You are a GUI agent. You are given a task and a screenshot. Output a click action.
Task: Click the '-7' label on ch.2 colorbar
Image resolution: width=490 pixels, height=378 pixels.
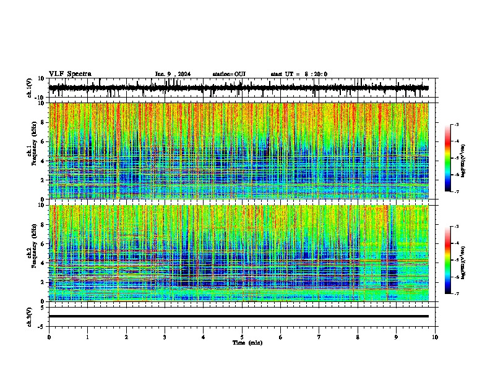coord(456,293)
